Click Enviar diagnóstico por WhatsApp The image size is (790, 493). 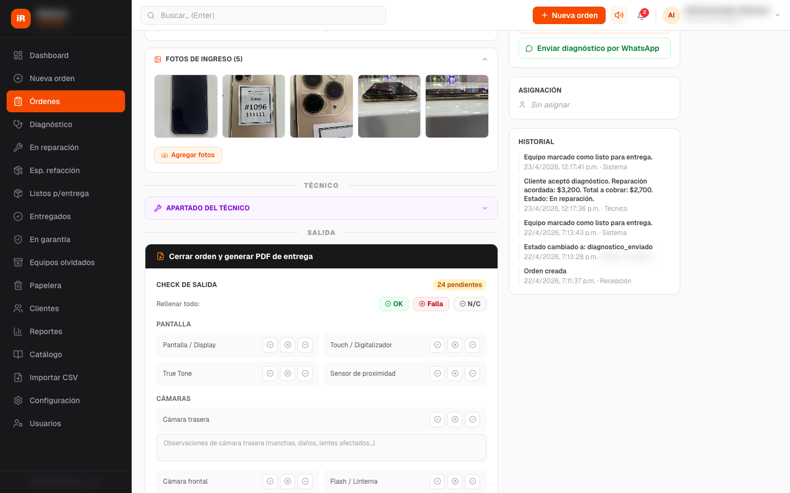click(594, 48)
